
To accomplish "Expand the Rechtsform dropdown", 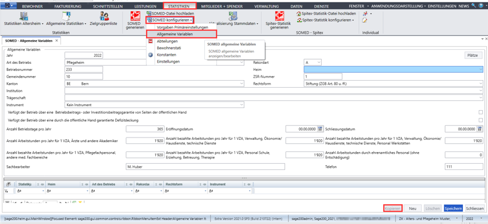I will (481, 84).
